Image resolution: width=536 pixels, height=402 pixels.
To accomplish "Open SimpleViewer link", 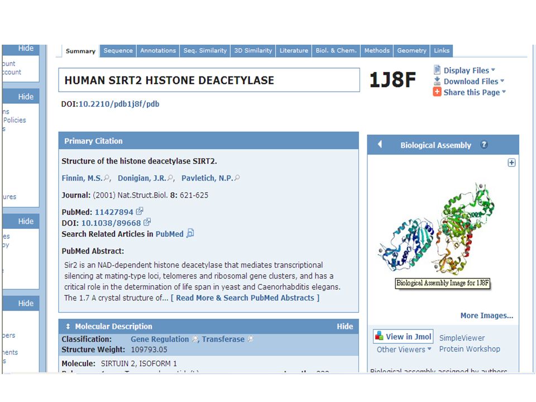I will click(x=462, y=338).
